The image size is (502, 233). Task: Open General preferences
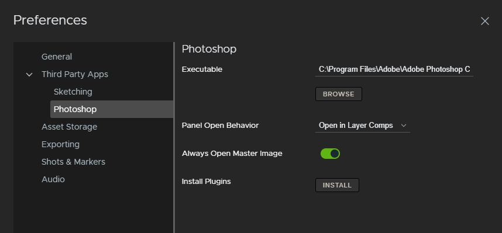pos(57,57)
